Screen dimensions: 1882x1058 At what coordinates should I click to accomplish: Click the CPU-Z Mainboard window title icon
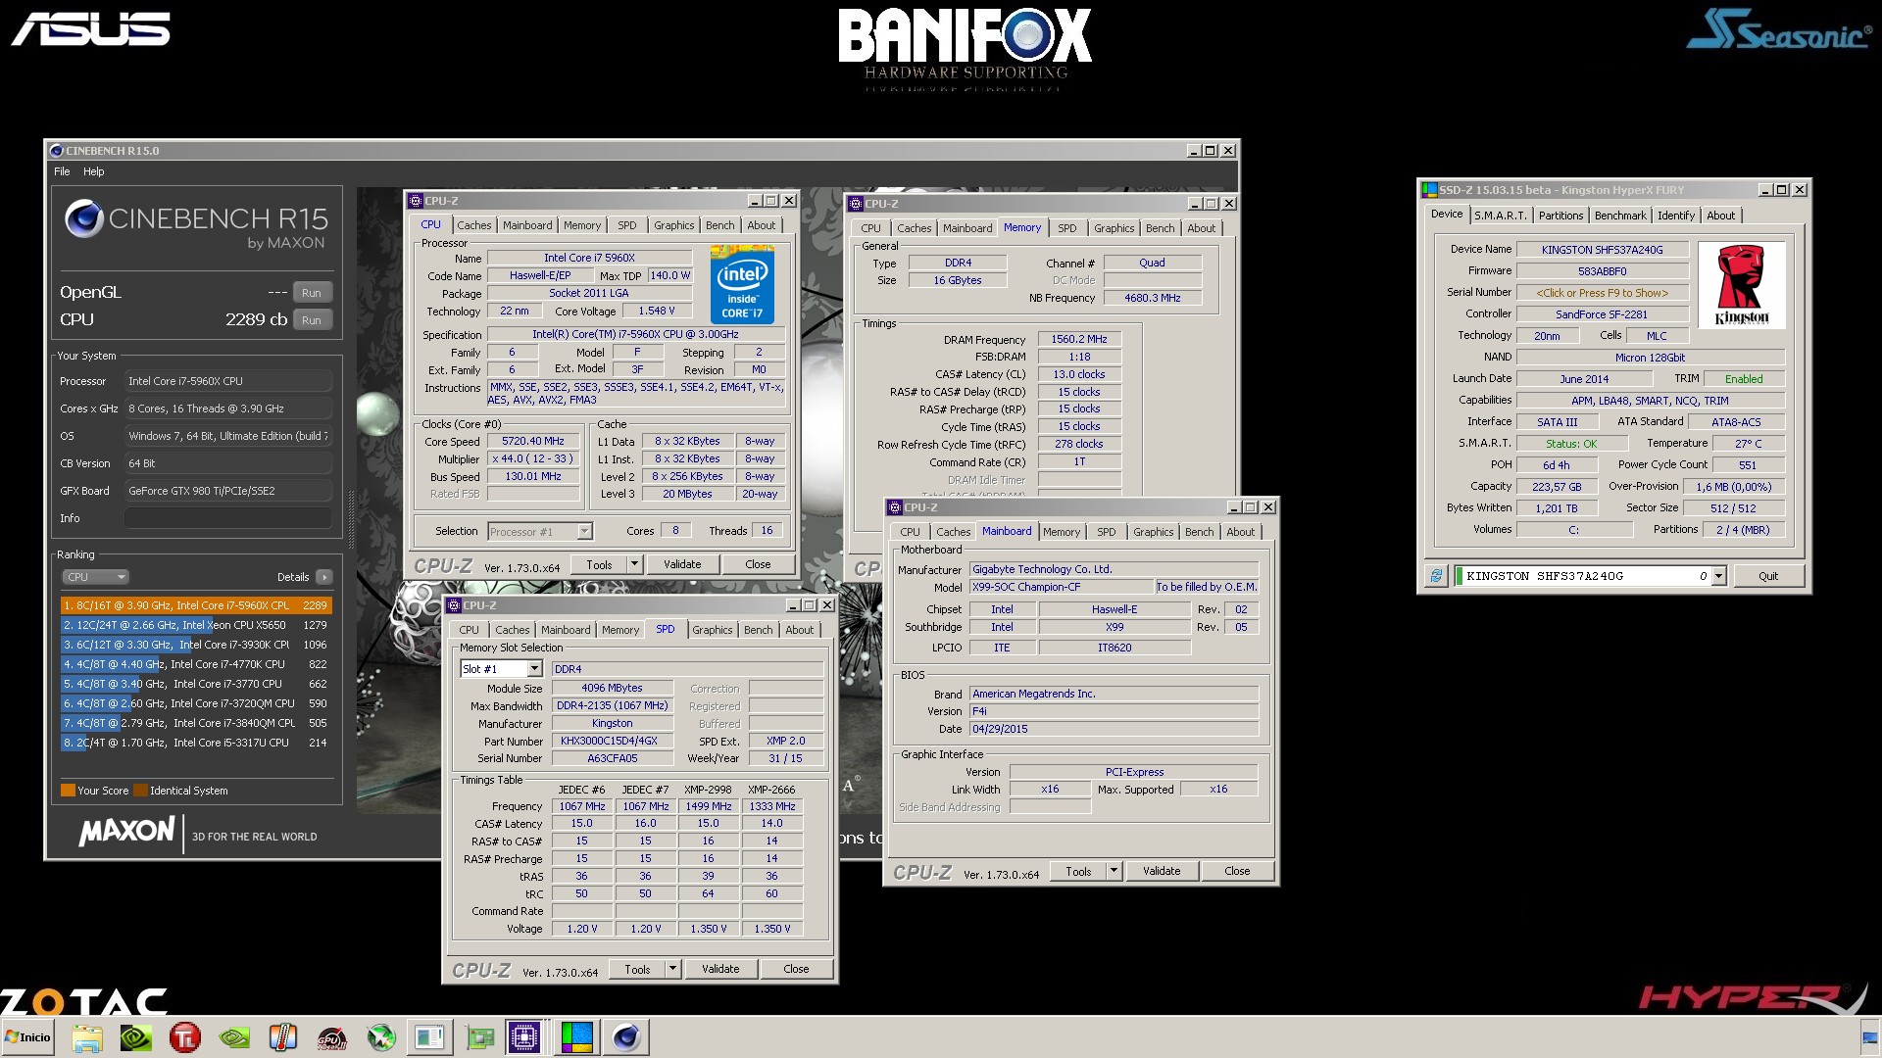(x=895, y=507)
